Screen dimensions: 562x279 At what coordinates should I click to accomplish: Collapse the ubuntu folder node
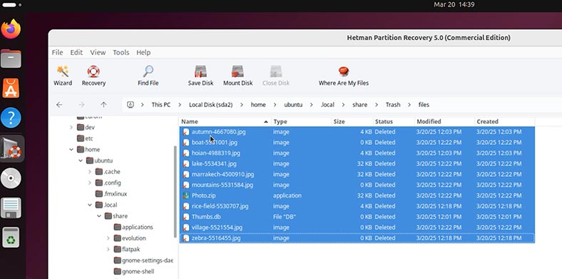tap(81, 161)
